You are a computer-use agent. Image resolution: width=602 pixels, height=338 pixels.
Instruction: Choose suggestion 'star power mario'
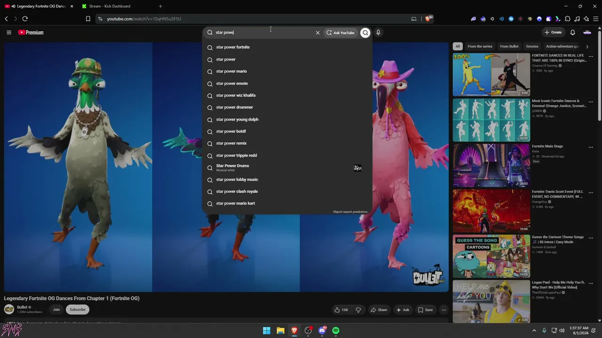tap(287, 71)
